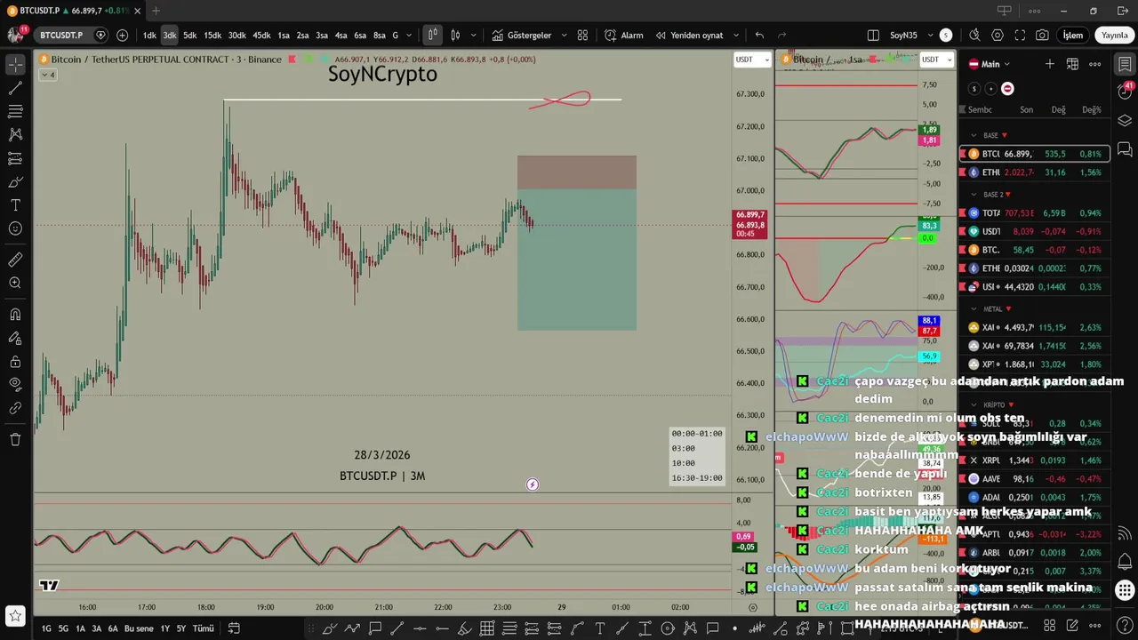Open the alerts panel with 41 badge

tap(1125, 92)
